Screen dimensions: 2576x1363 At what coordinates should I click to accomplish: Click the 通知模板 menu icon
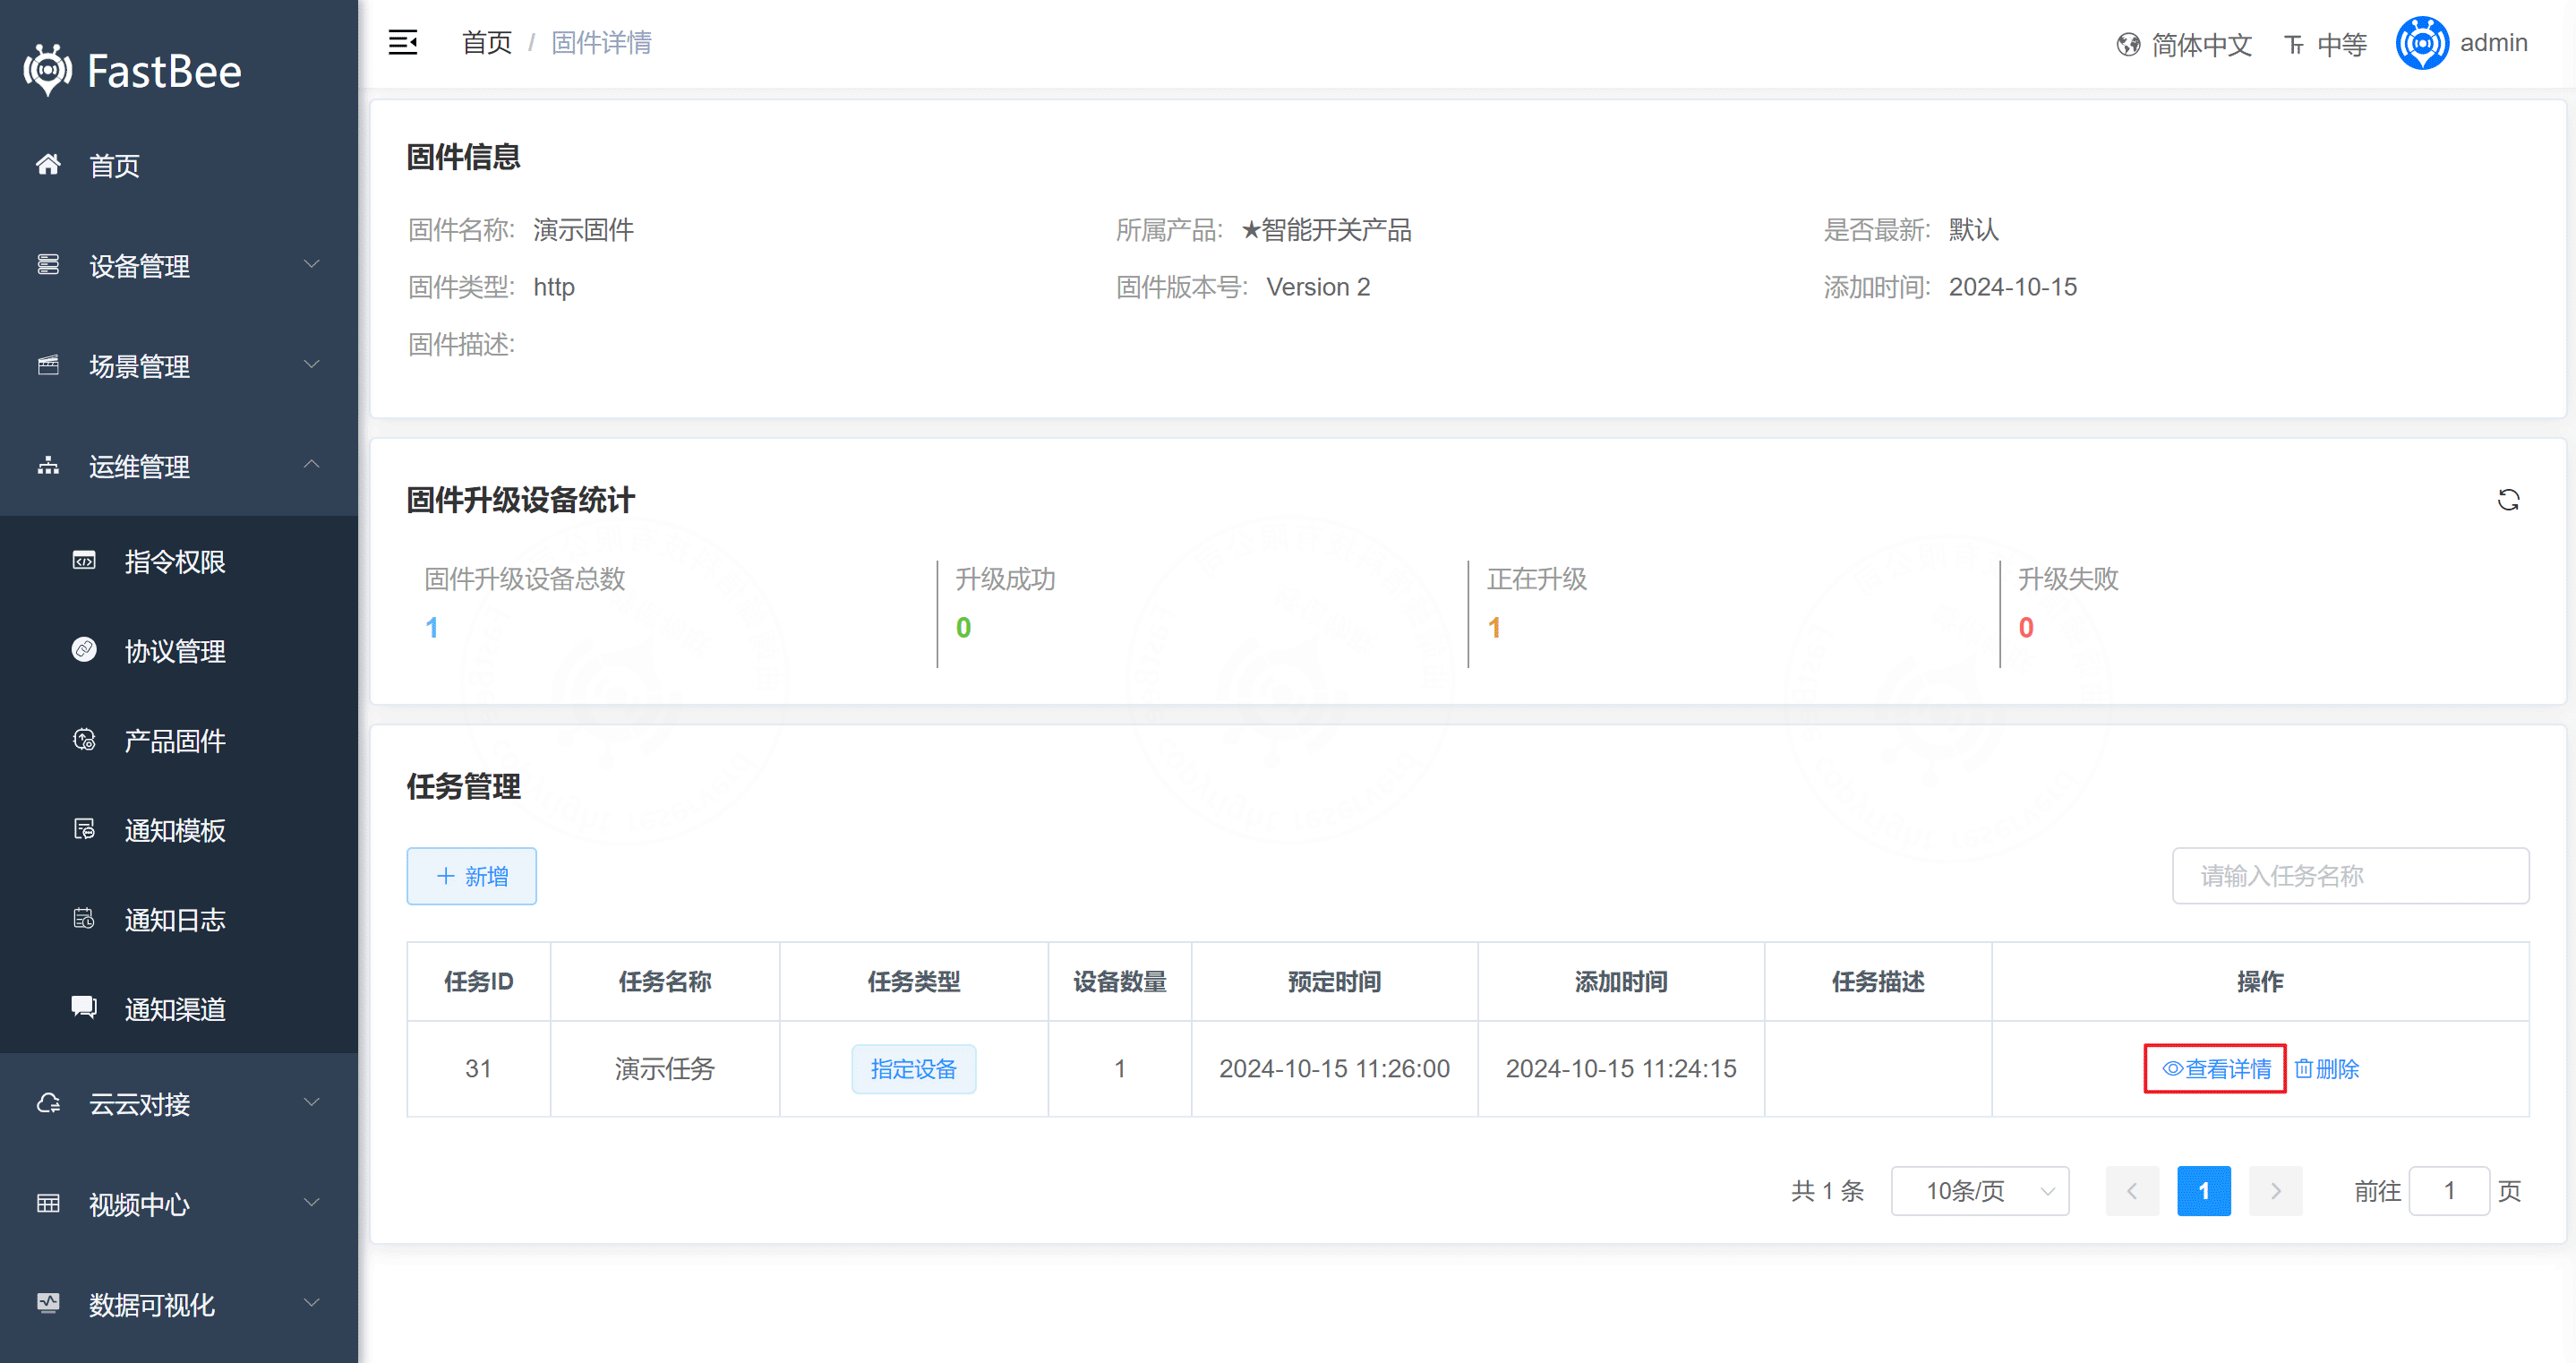coord(84,829)
